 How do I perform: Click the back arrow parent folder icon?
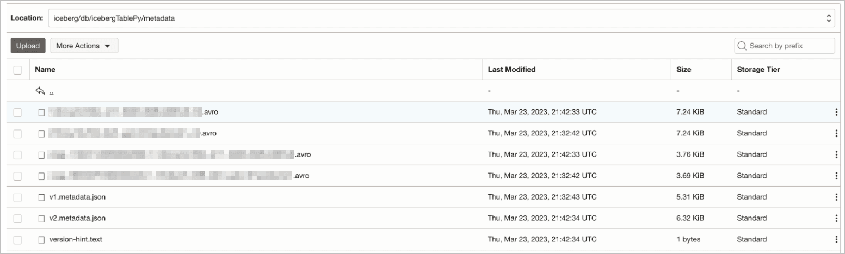tap(40, 91)
